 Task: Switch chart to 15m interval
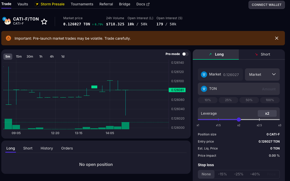click(19, 56)
